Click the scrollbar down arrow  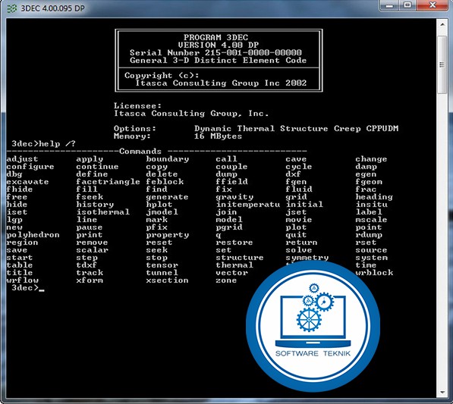tap(442, 393)
